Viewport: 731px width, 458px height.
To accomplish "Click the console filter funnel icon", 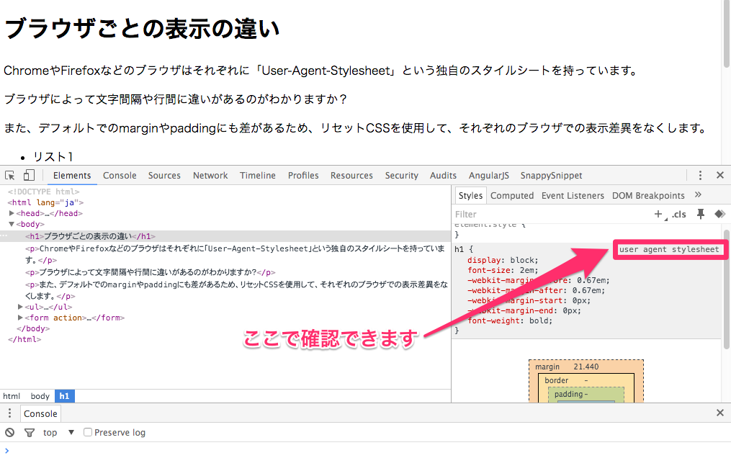I will pos(30,432).
